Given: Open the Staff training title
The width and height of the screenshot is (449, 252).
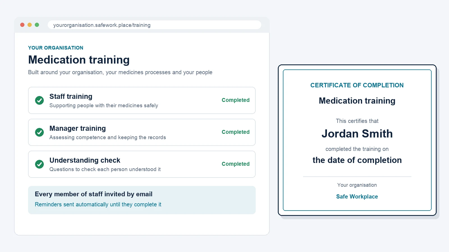Looking at the screenshot, I should tap(71, 97).
